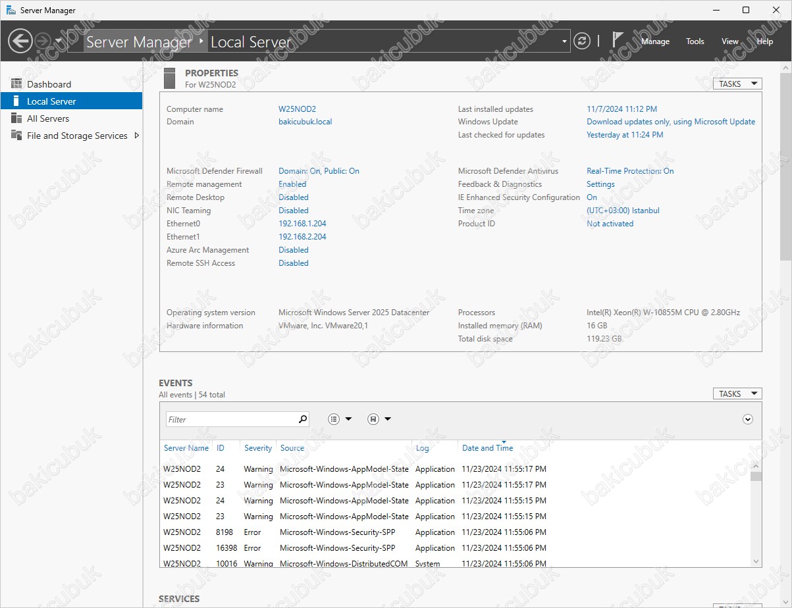Click the Server Manager icon in title bar
The width and height of the screenshot is (792, 608).
[11, 10]
